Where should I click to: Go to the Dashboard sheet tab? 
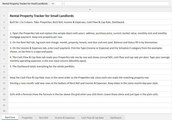coord(116,118)
